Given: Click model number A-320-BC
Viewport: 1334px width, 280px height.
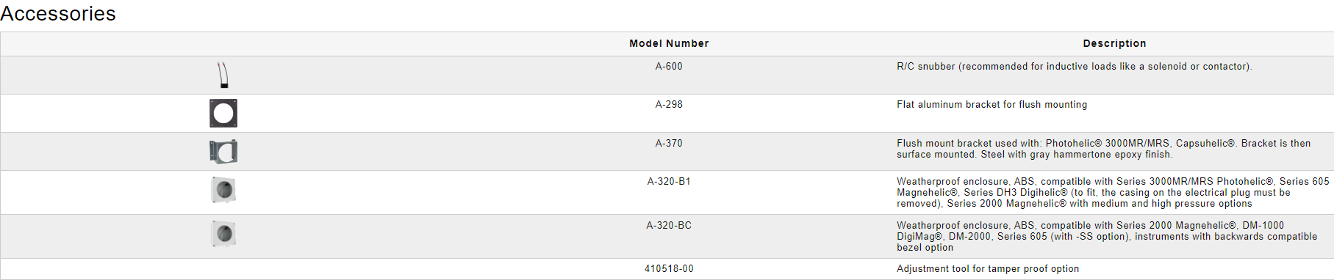Looking at the screenshot, I should click(669, 226).
